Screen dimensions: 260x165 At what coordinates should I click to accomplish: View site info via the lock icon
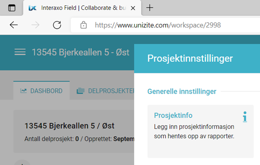tap(83, 25)
